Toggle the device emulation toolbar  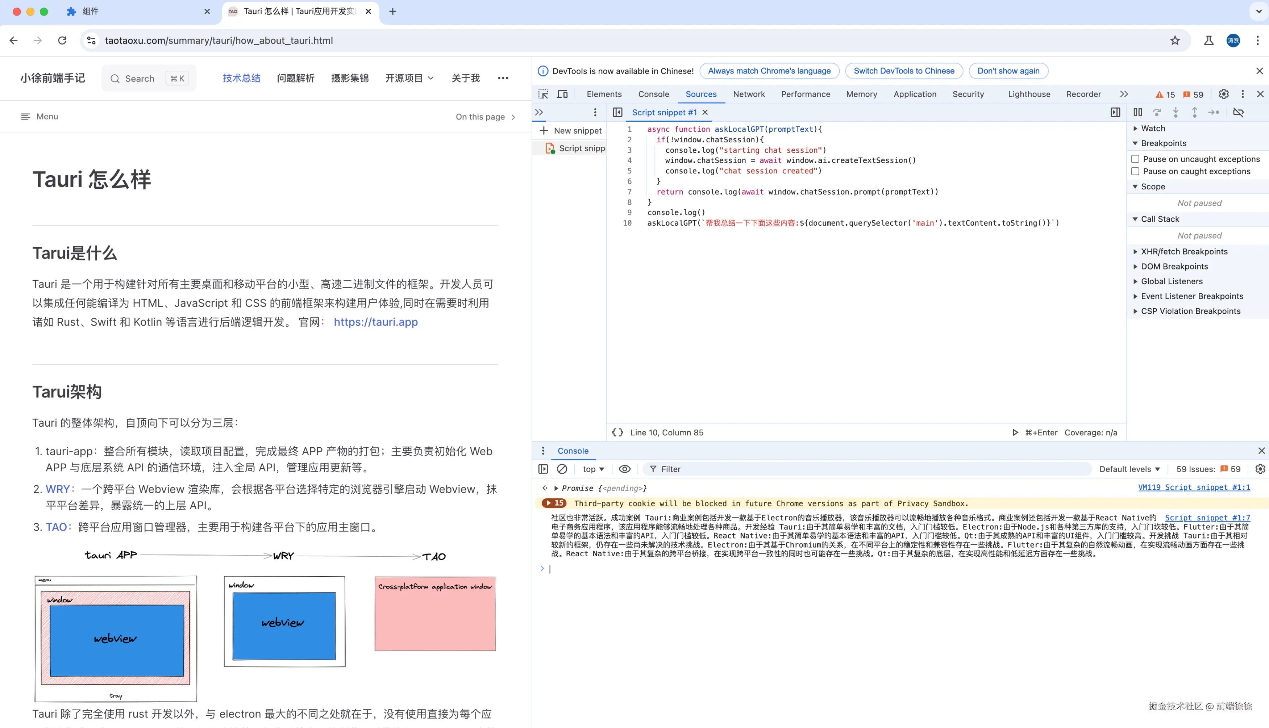[562, 93]
